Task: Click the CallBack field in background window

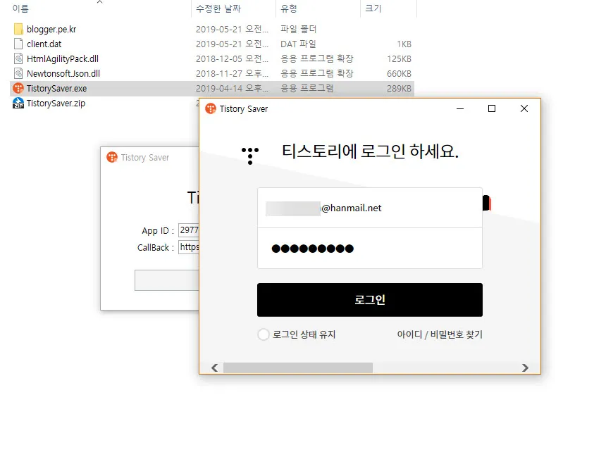Action: tap(189, 247)
